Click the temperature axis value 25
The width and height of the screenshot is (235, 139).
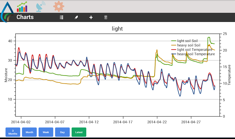tap(225, 34)
